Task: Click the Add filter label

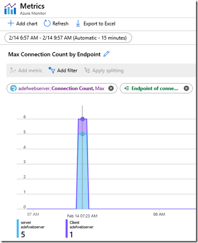Action: [x=67, y=70]
